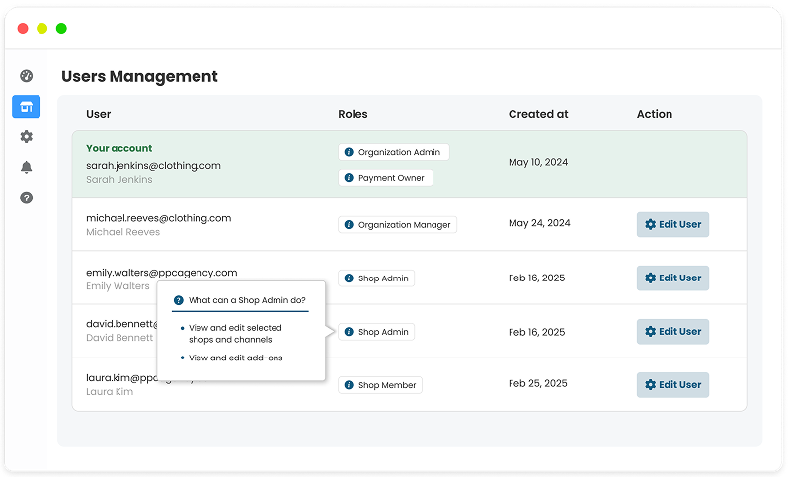The width and height of the screenshot is (788, 477).
Task: Click info icon on Payment Owner badge
Action: point(349,178)
